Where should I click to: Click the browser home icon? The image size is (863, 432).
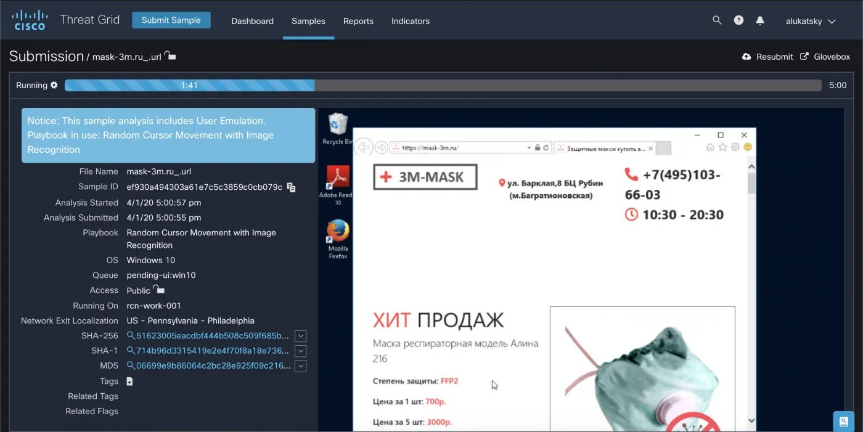[710, 147]
